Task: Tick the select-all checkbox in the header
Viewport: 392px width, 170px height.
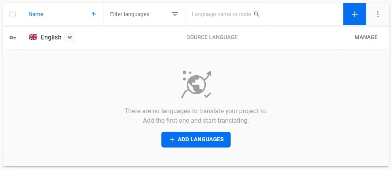Action: (x=13, y=14)
